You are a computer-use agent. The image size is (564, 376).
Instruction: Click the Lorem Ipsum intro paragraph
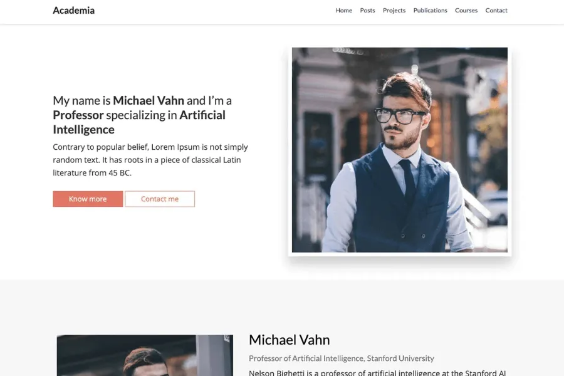[x=150, y=160]
